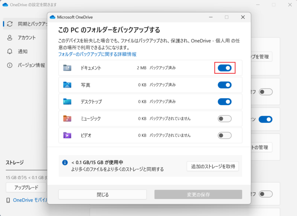Toggle the off switch directly below プを管理 button

(x=265, y=92)
